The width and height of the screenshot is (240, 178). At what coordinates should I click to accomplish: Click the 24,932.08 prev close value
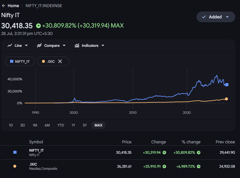point(227,166)
